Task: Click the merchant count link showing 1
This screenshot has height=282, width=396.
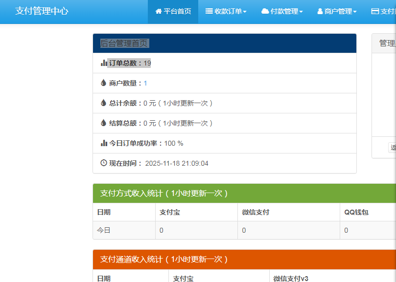Action: coord(145,83)
